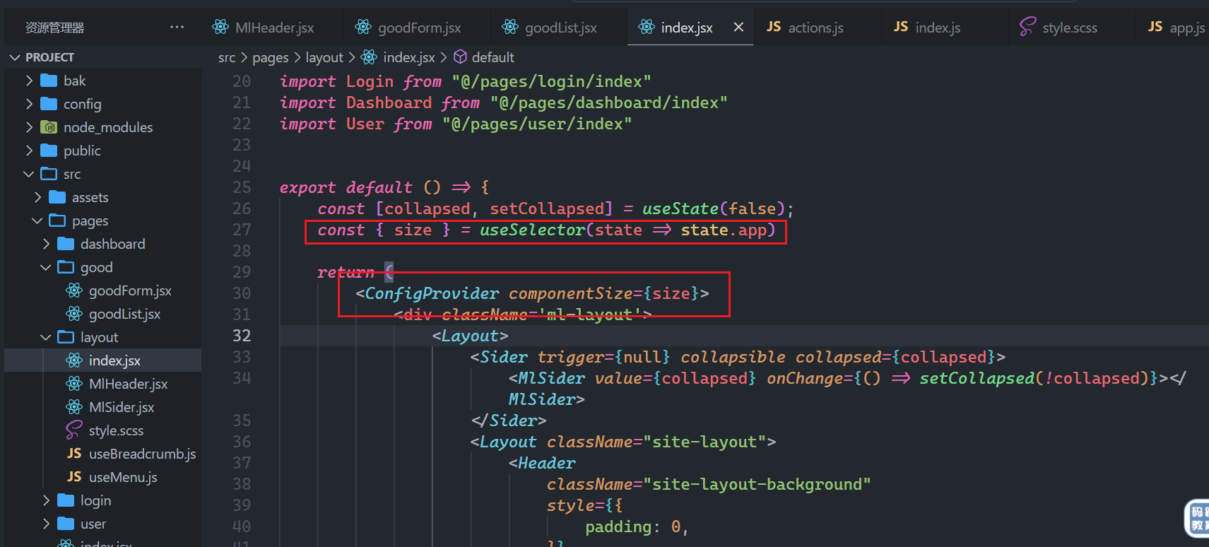Click React icon beside goodForm.jsx in tree

coord(74,290)
